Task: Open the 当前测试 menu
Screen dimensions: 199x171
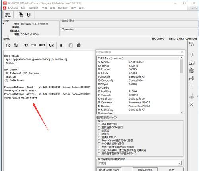Action: [33, 8]
